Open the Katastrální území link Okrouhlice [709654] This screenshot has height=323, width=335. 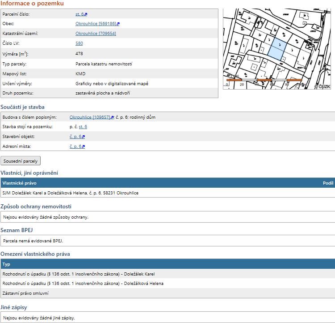pos(96,34)
